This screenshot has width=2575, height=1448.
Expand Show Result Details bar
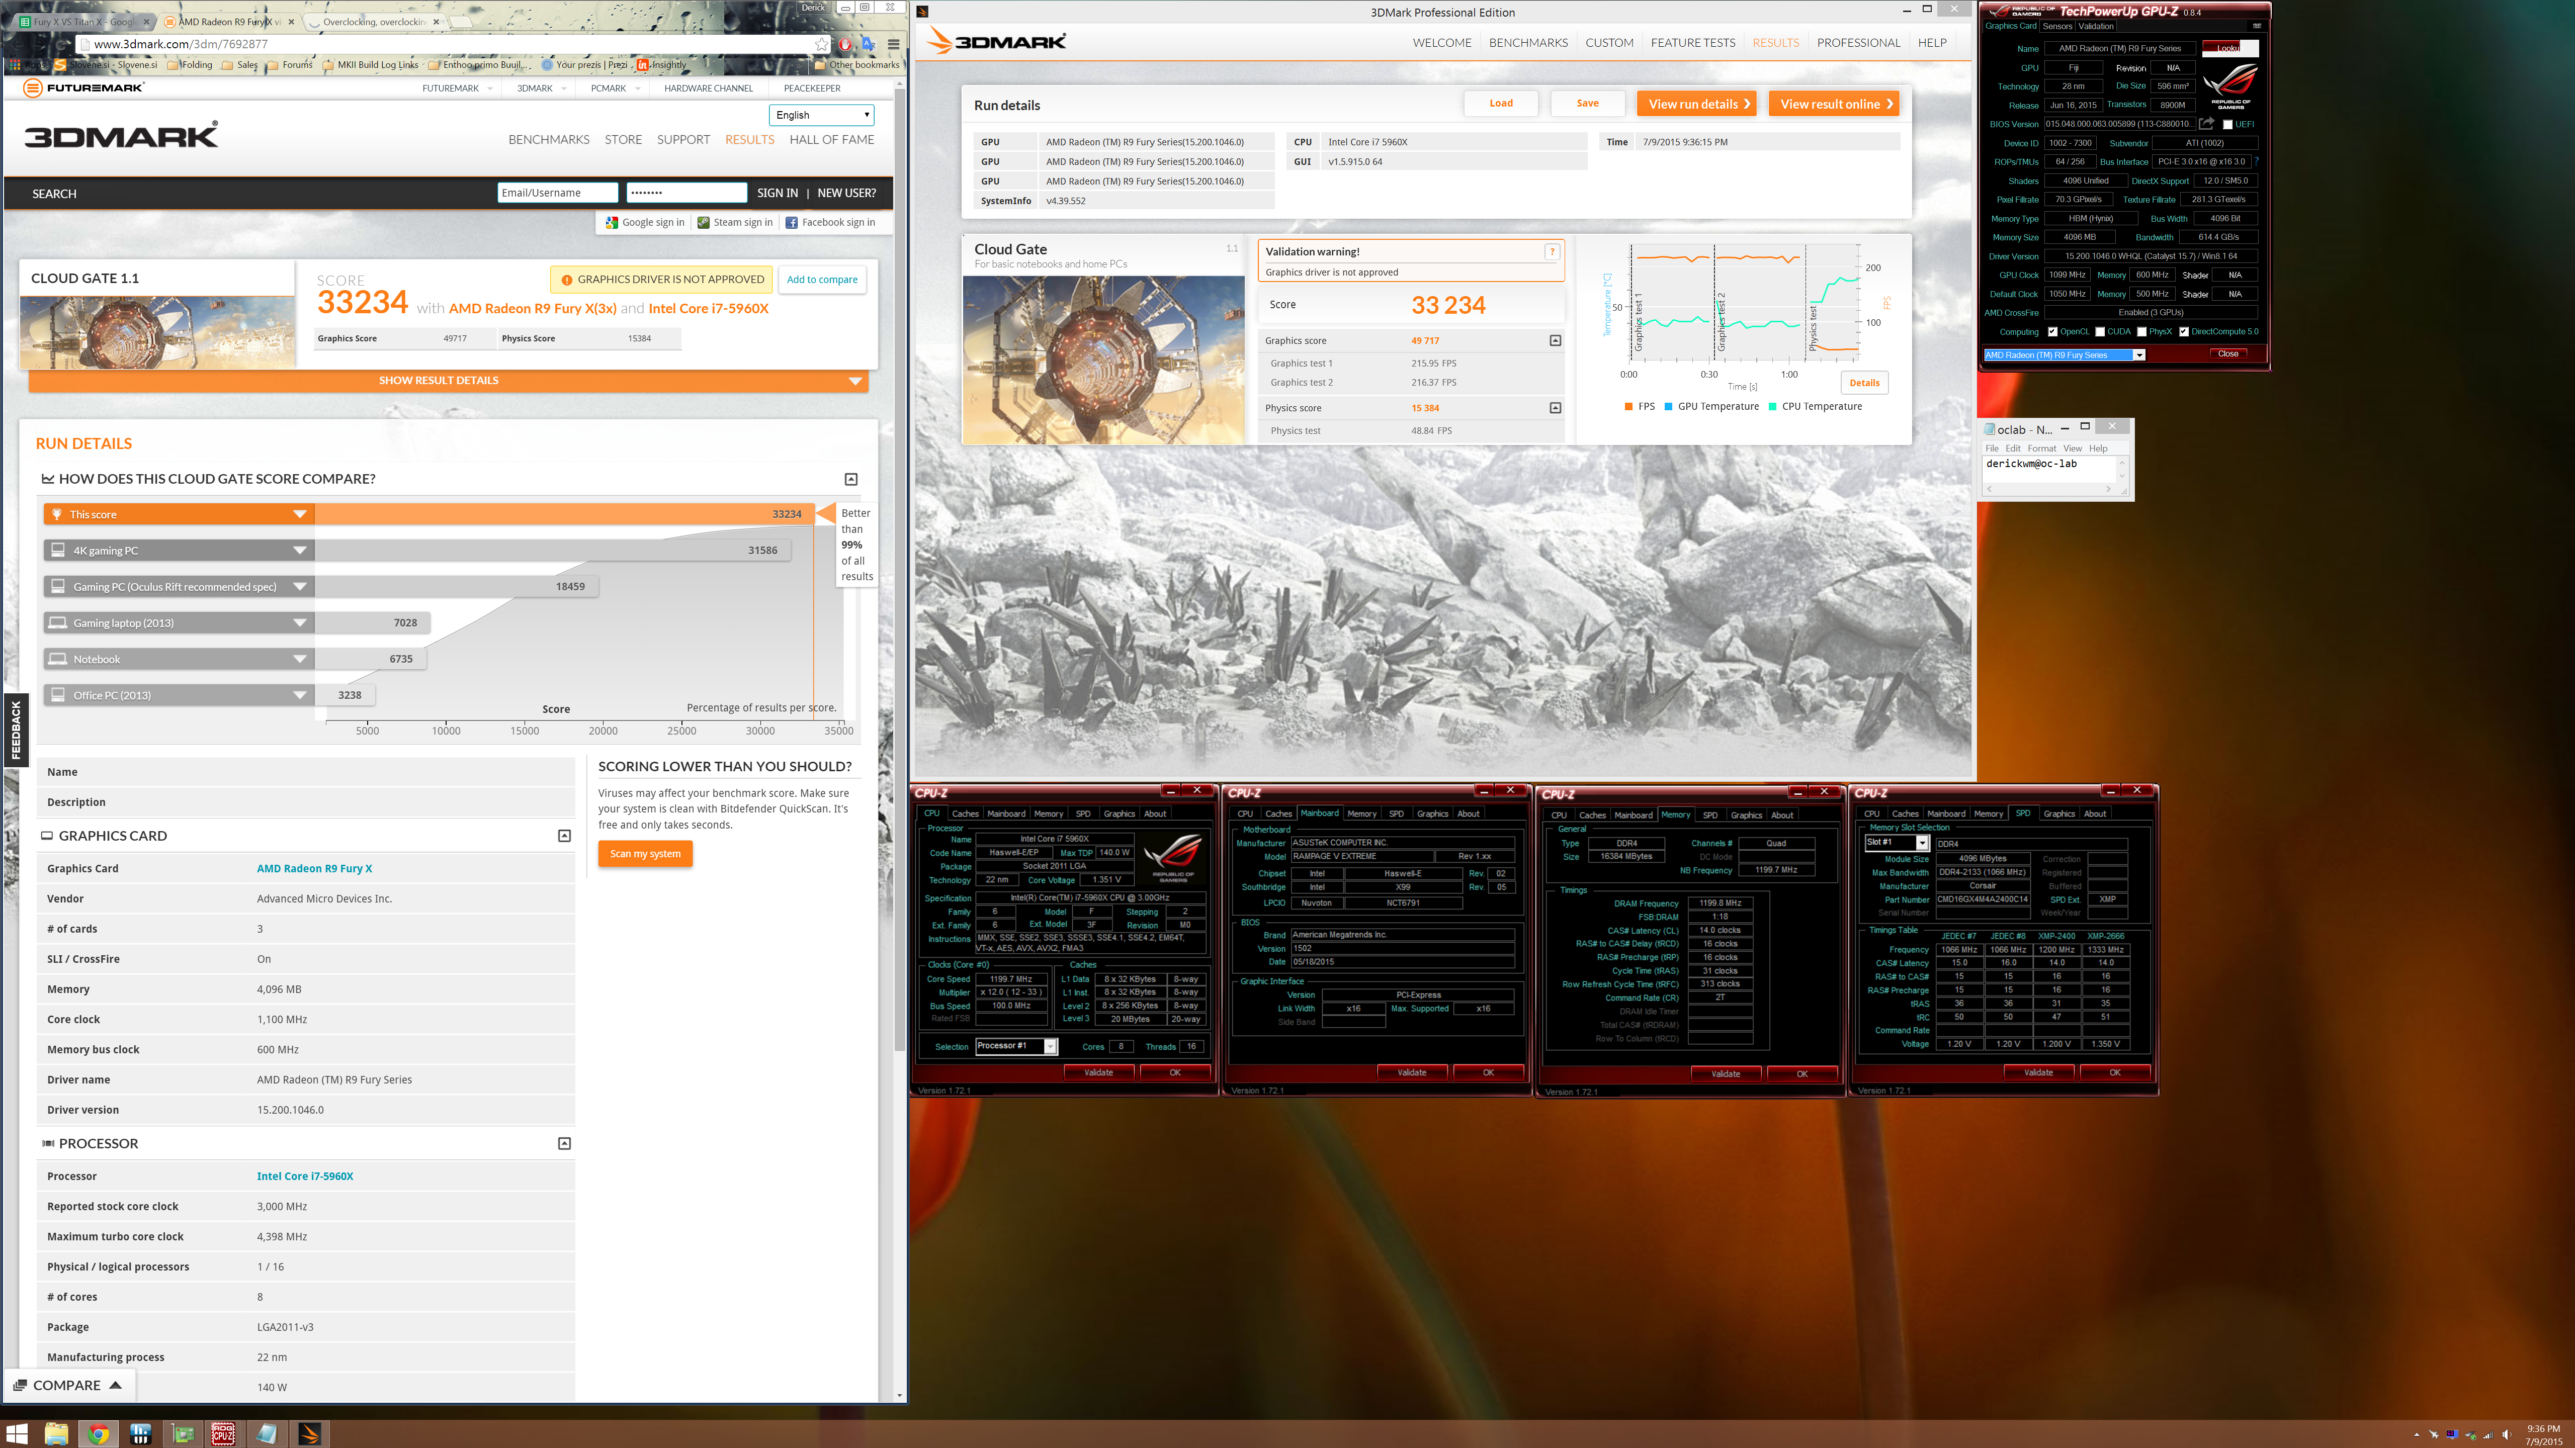coord(448,381)
